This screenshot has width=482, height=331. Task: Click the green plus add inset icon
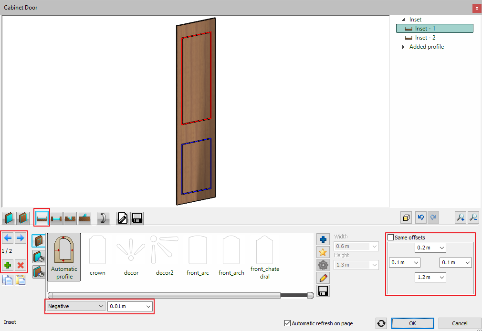[x=8, y=265]
